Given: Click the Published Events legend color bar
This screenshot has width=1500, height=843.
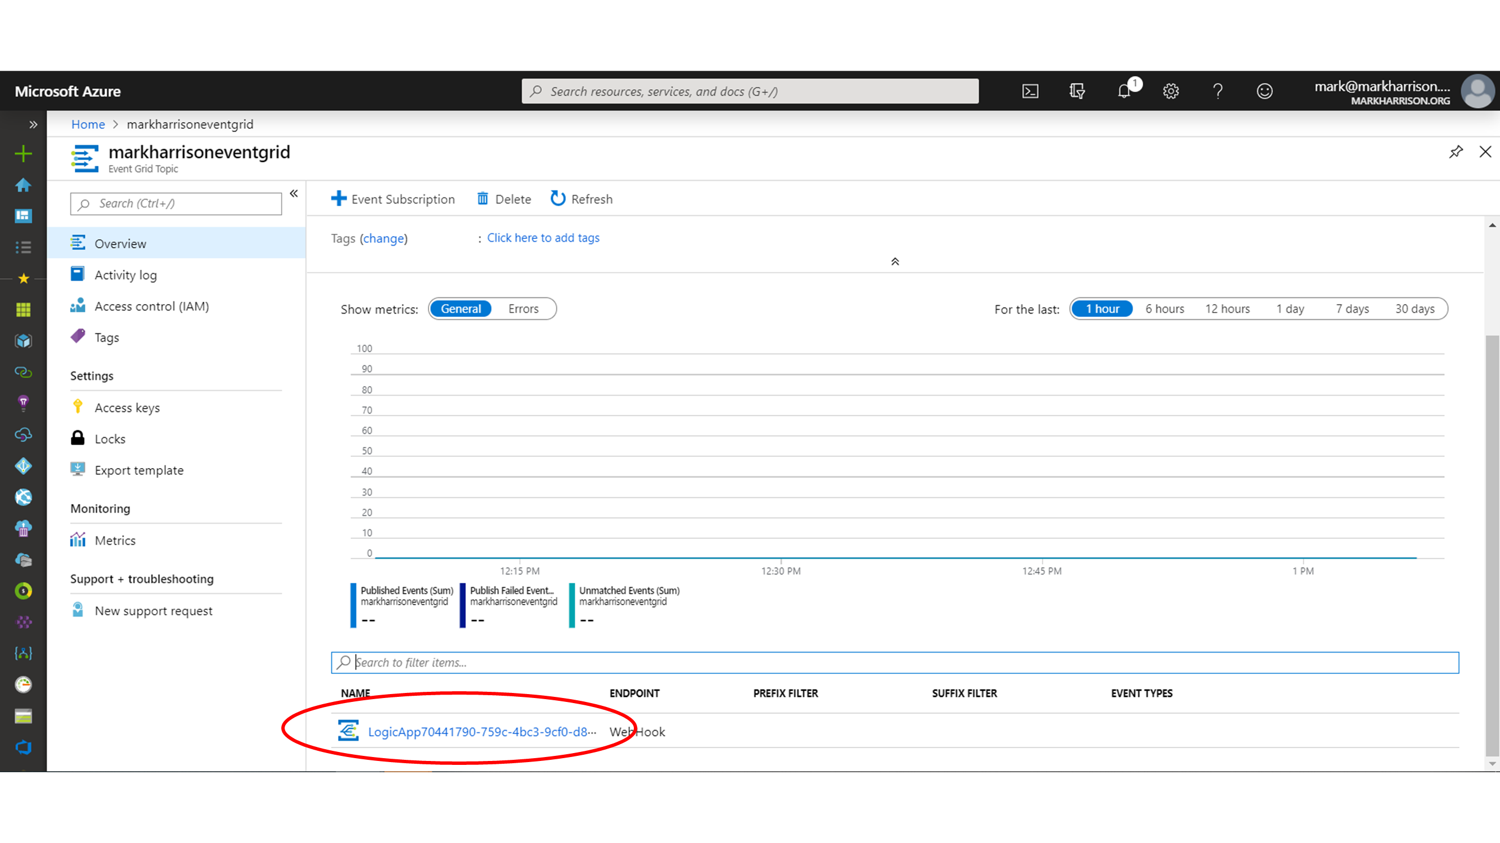Looking at the screenshot, I should coord(353,606).
